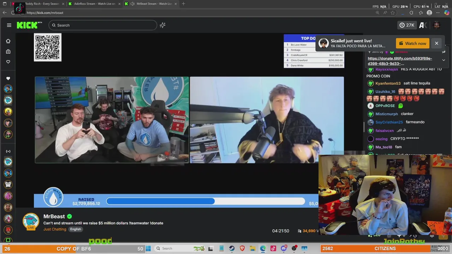Click the chat panel scrollbar
The image size is (452, 254).
364,127
